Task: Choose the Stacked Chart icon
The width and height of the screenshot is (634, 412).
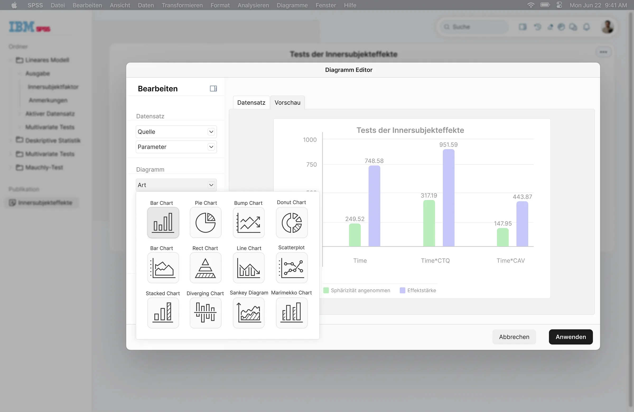Action: coord(163,313)
